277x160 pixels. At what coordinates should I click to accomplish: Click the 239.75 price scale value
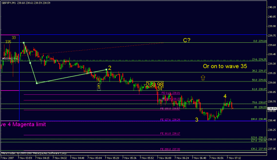(x=272, y=35)
